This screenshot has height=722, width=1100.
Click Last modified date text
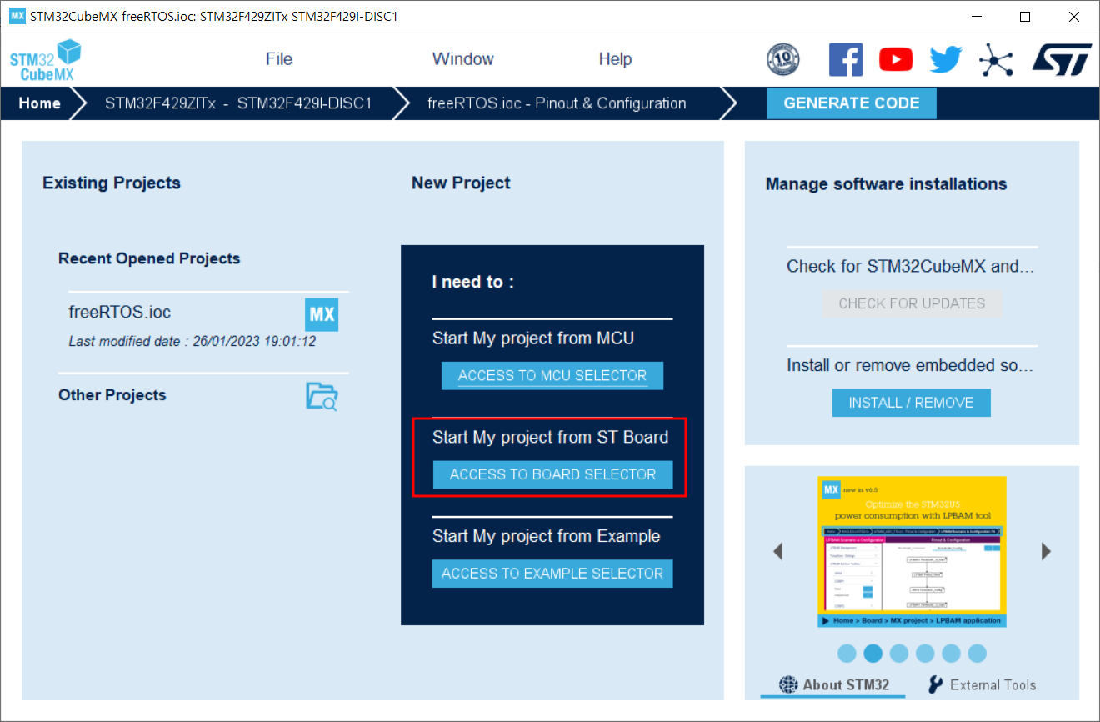192,341
